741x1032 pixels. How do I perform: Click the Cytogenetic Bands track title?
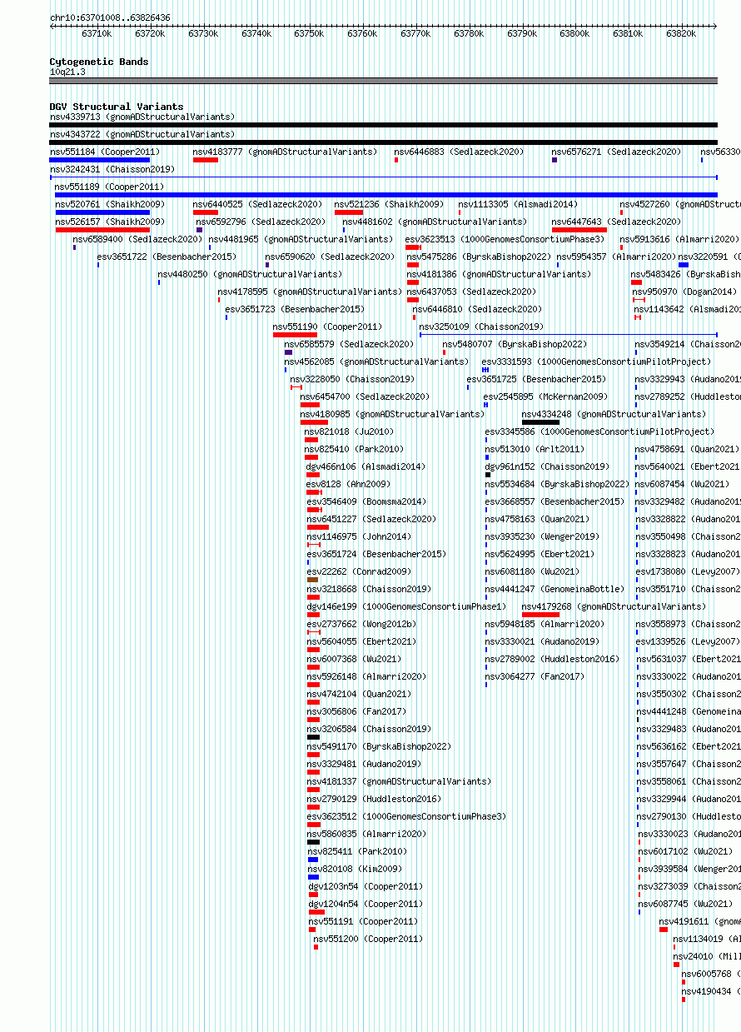point(99,62)
